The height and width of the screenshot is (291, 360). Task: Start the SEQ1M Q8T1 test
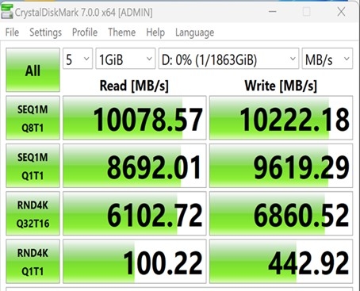pyautogui.click(x=33, y=118)
